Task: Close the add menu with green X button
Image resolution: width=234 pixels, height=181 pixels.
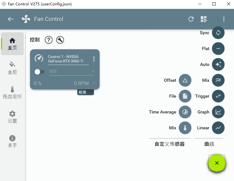Action: [x=217, y=163]
